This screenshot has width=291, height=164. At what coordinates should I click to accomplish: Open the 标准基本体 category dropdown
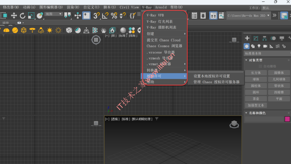pyautogui.click(x=267, y=53)
